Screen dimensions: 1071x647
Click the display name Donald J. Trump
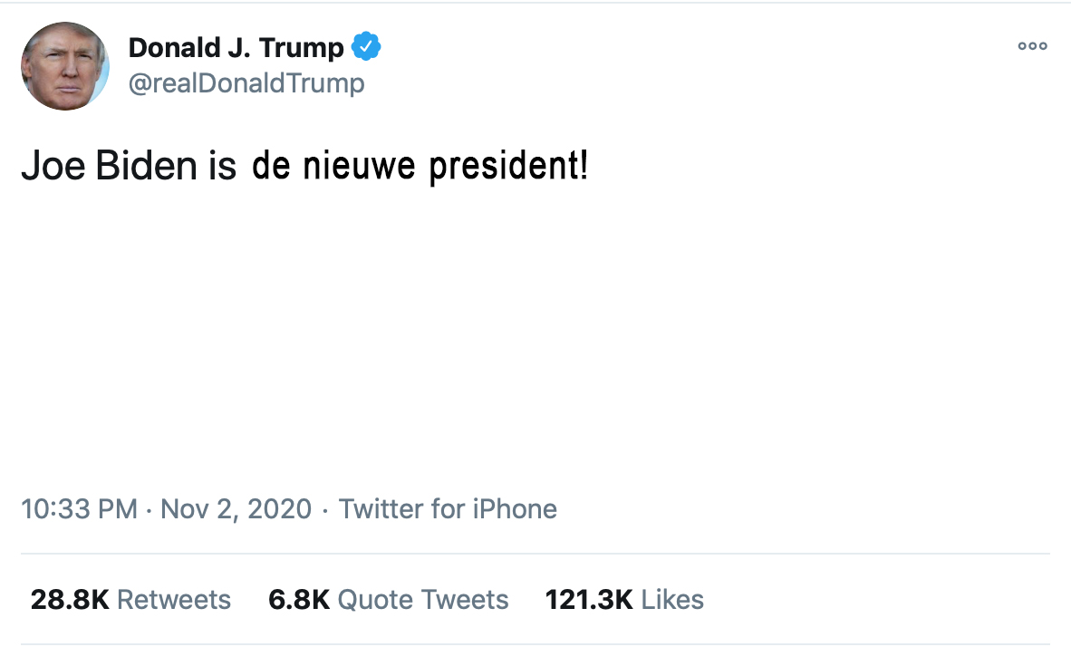click(x=236, y=47)
